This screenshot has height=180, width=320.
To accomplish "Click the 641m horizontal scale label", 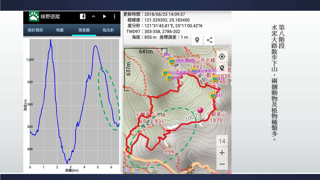I will click(146, 51).
